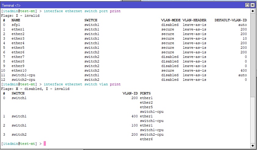Click 'switch2' in vlan table row 3
The width and height of the screenshot is (257, 150).
click(19, 135)
